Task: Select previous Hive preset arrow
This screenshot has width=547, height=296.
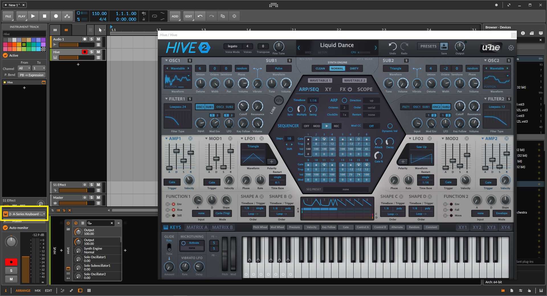Action: point(299,48)
